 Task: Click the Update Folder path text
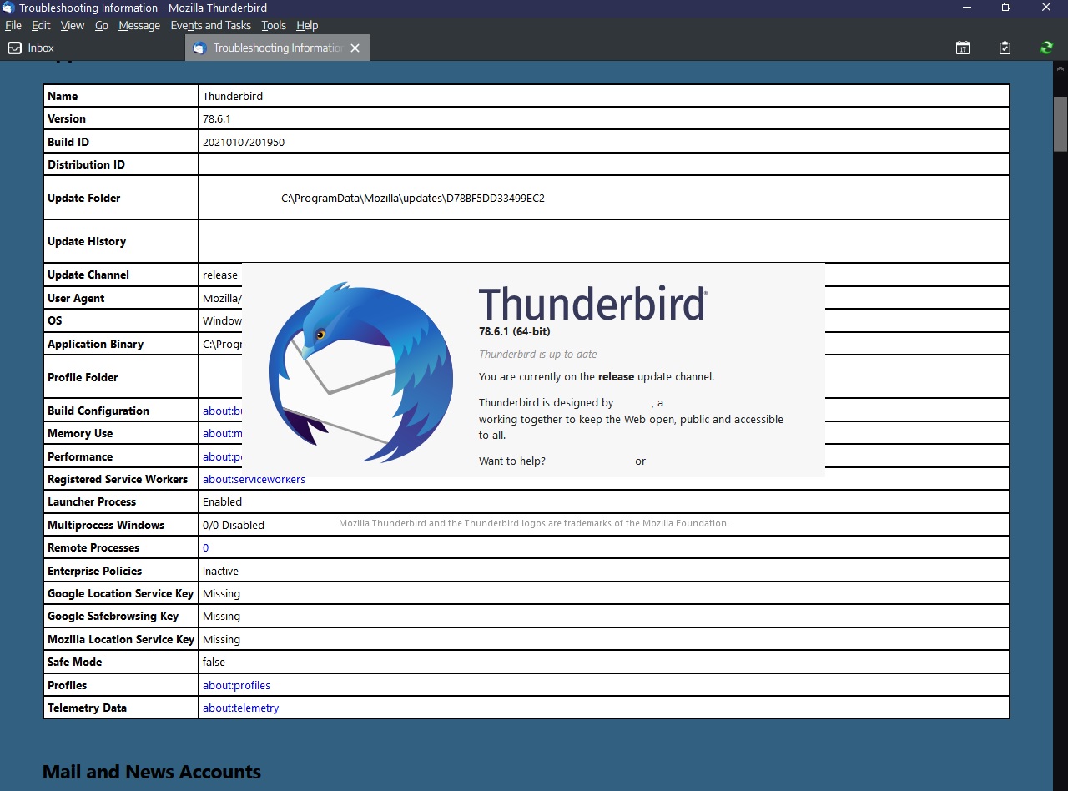click(413, 199)
